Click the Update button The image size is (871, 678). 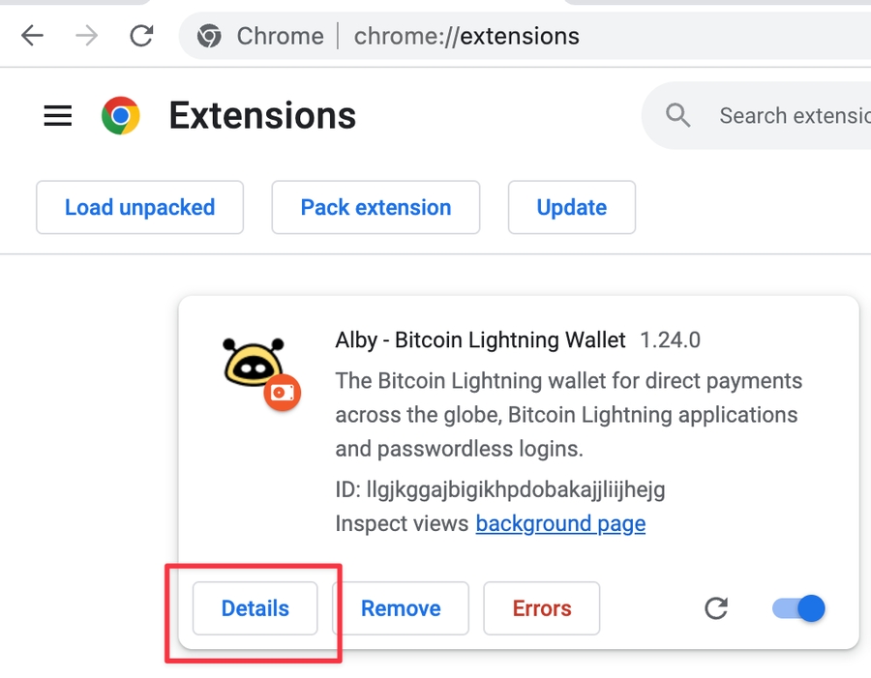[x=571, y=207]
